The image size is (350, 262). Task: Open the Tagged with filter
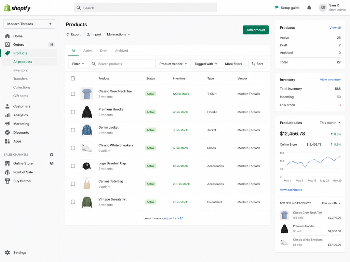coord(205,64)
